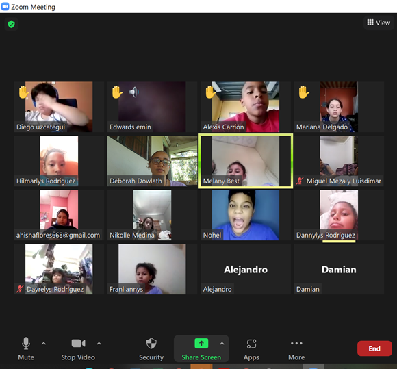The width and height of the screenshot is (397, 369).
Task: Expand audio options next to Mute
Action: click(x=44, y=344)
